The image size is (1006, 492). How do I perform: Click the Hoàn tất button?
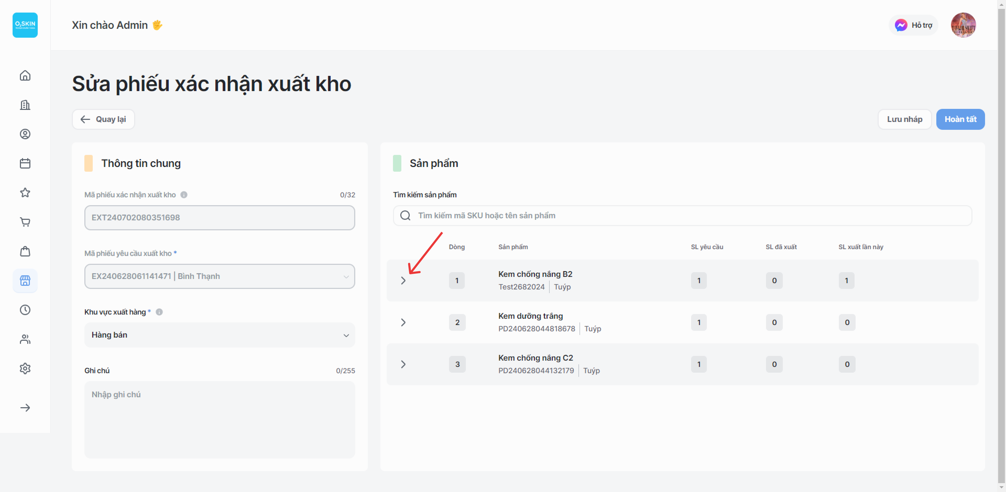click(960, 119)
